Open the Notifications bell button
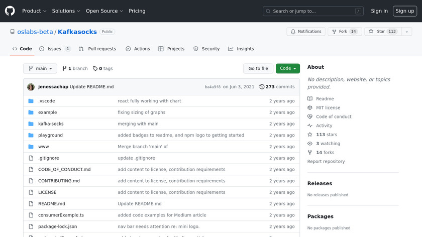Screen dimensions: 422x237 pyautogui.click(x=305, y=32)
